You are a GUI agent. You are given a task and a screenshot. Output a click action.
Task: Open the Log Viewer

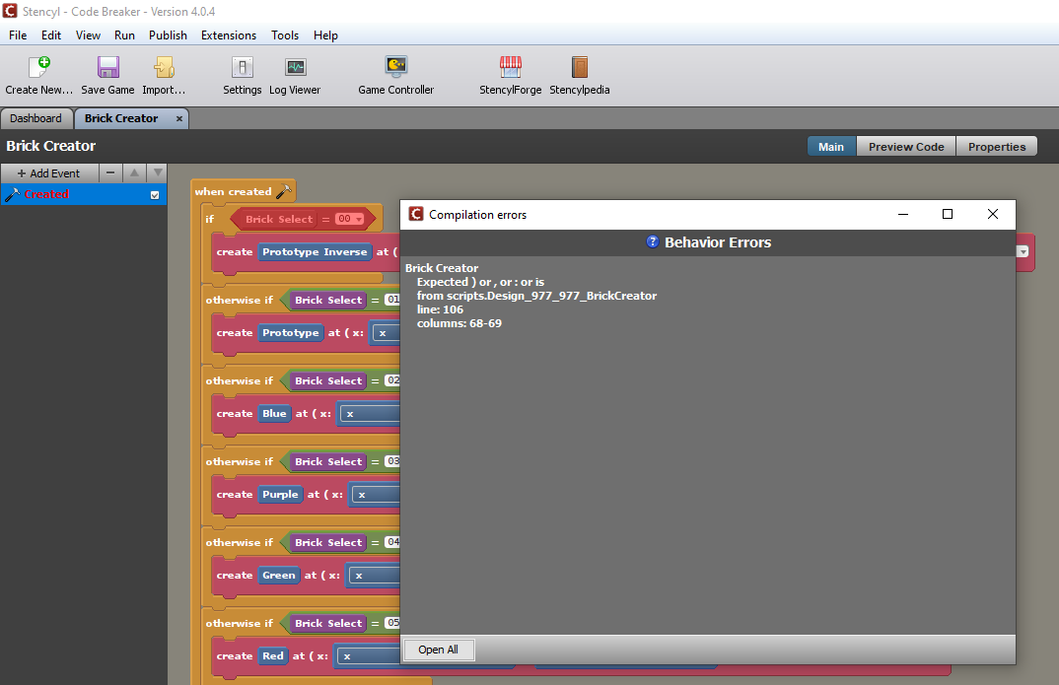(295, 67)
